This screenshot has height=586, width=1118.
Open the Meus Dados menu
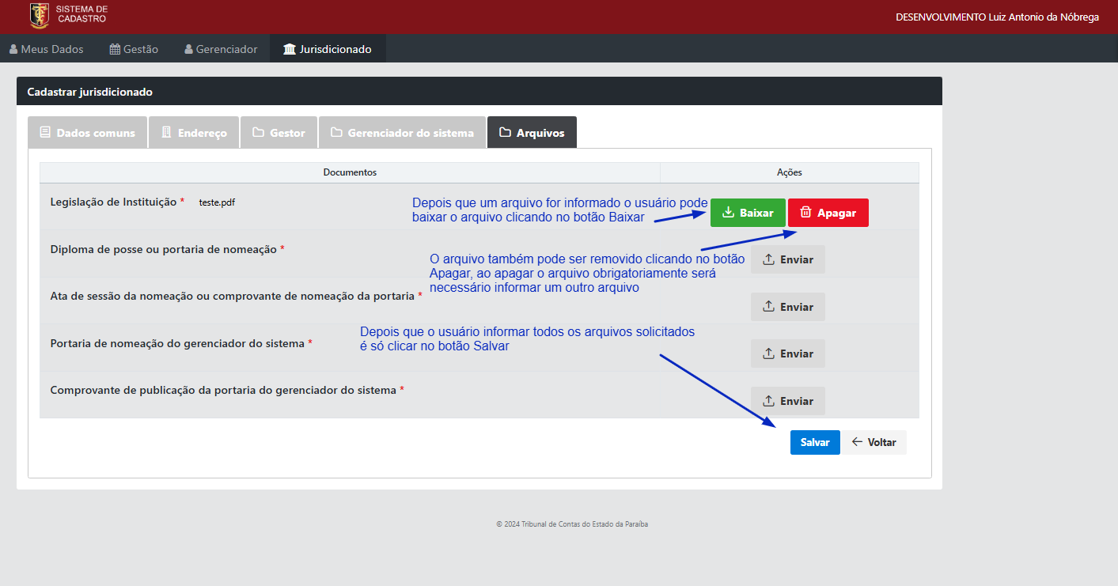[46, 49]
